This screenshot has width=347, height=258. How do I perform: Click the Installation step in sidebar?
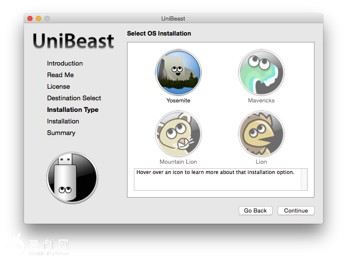click(63, 121)
